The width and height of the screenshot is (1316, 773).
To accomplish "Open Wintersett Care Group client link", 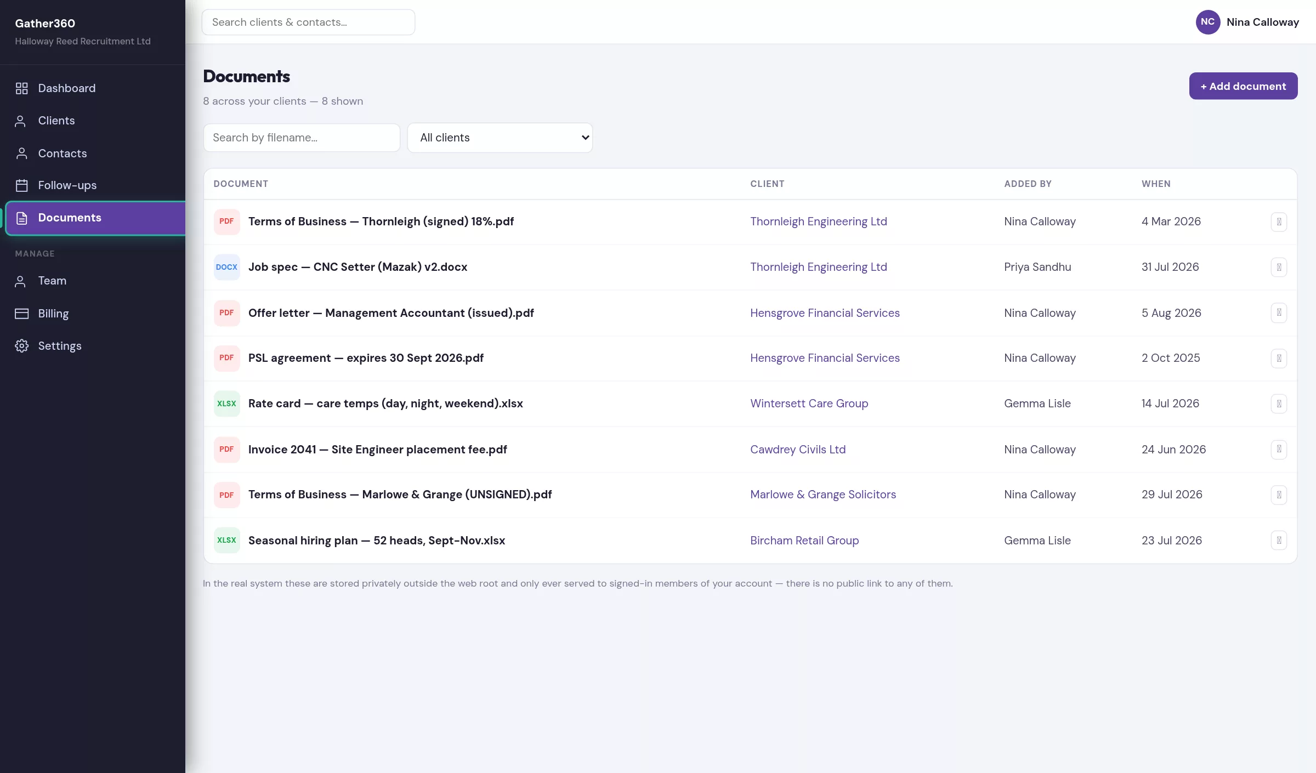I will (x=809, y=403).
